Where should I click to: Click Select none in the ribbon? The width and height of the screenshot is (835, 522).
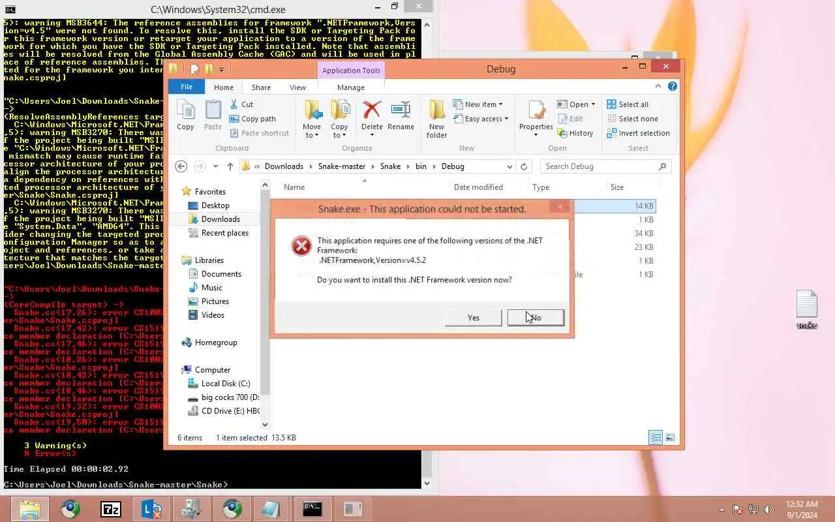(x=632, y=119)
